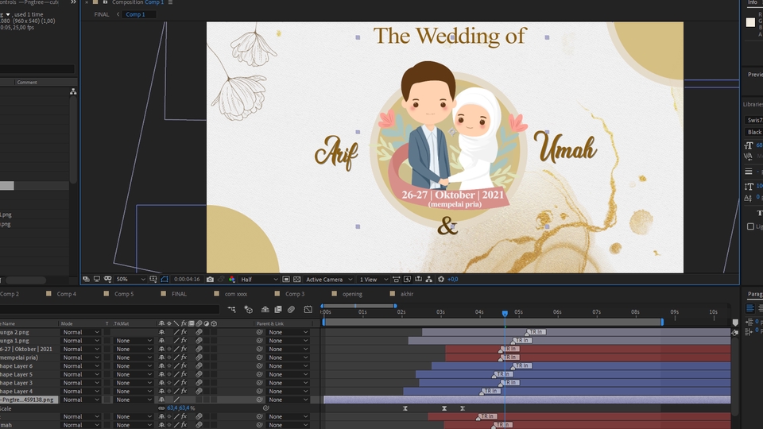Open the grid and guide options icon
This screenshot has height=429, width=763.
tap(153, 279)
